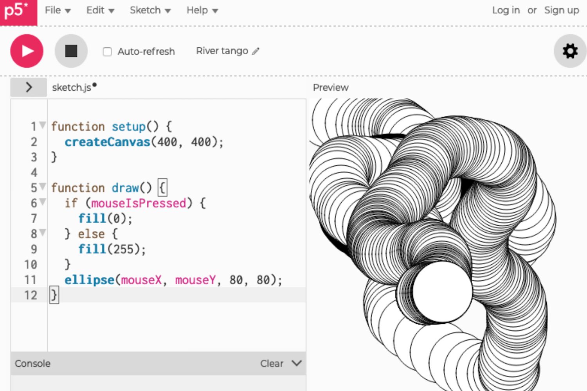Viewport: 587px width, 391px height.
Task: Click the p5 logo in top corner
Action: coord(16,11)
